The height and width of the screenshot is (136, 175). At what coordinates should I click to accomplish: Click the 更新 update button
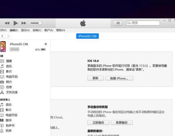pos(95,78)
